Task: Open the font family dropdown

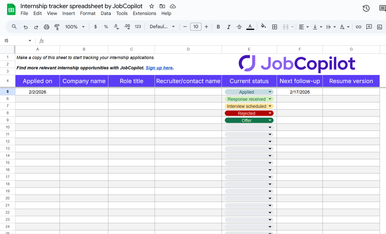Action: coord(162,27)
